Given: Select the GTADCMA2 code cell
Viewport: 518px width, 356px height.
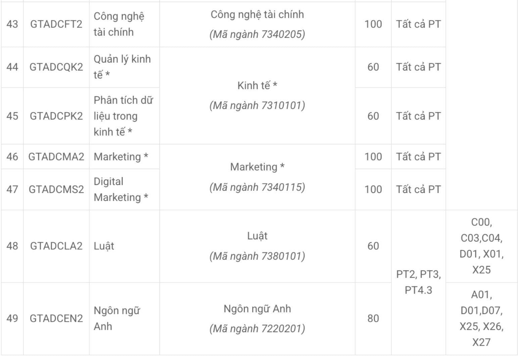Looking at the screenshot, I should pos(56,157).
